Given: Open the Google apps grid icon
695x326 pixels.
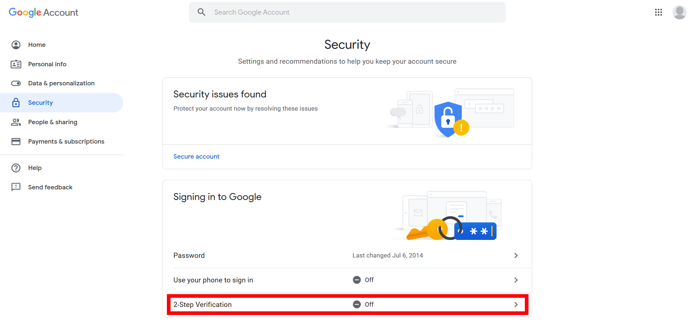Looking at the screenshot, I should [x=658, y=12].
